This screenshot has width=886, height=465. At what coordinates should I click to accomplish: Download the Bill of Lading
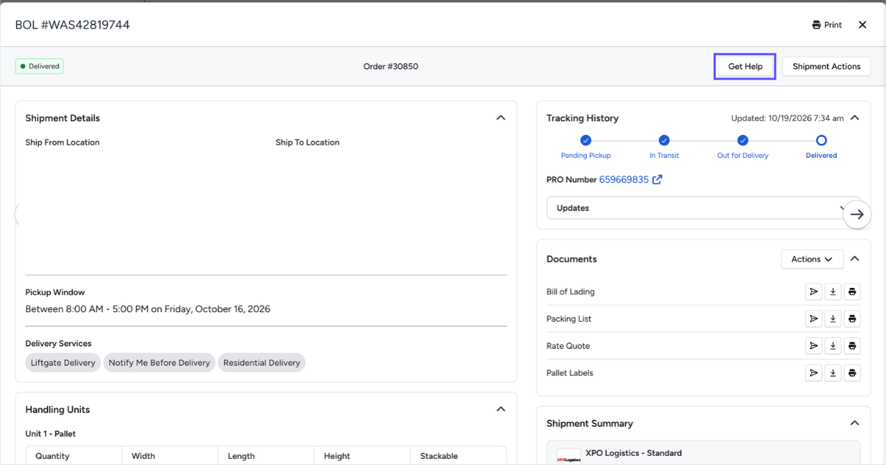click(x=833, y=292)
